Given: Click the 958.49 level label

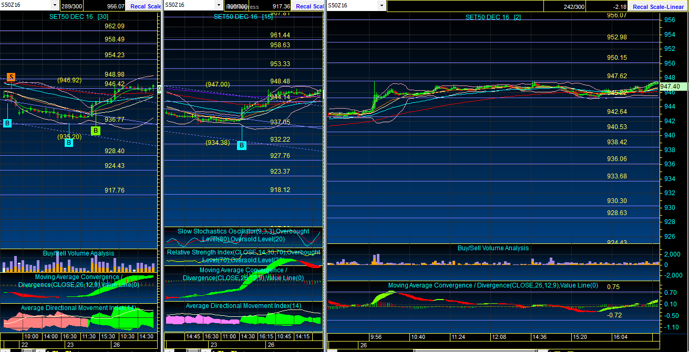Looking at the screenshot, I should (115, 39).
